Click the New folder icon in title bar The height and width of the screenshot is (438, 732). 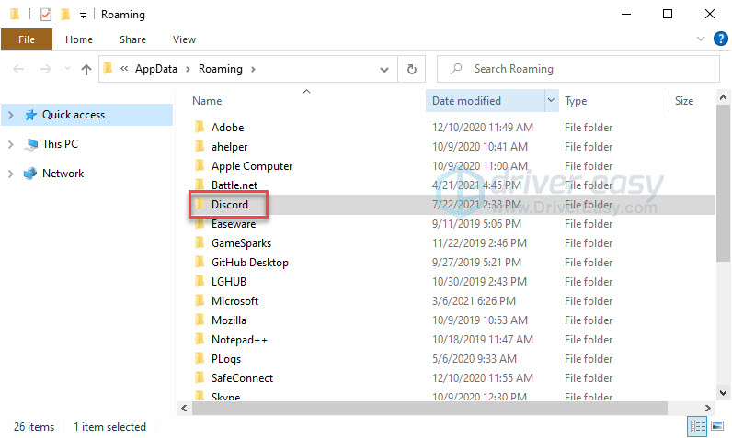tap(65, 15)
